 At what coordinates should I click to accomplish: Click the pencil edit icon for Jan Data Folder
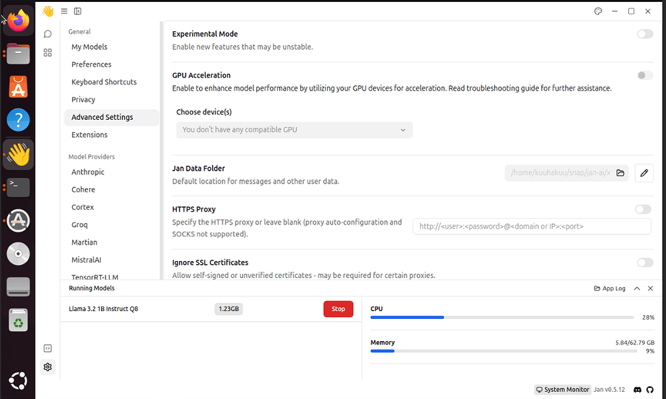click(644, 173)
